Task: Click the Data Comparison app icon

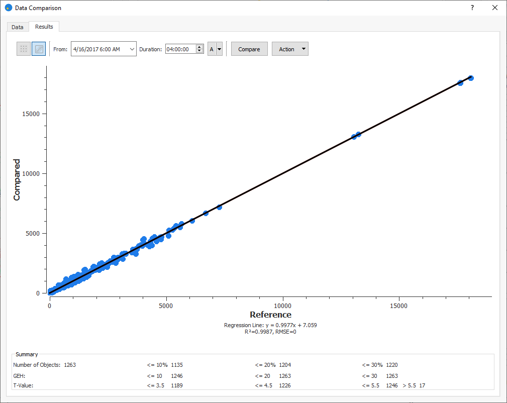Action: [x=8, y=8]
